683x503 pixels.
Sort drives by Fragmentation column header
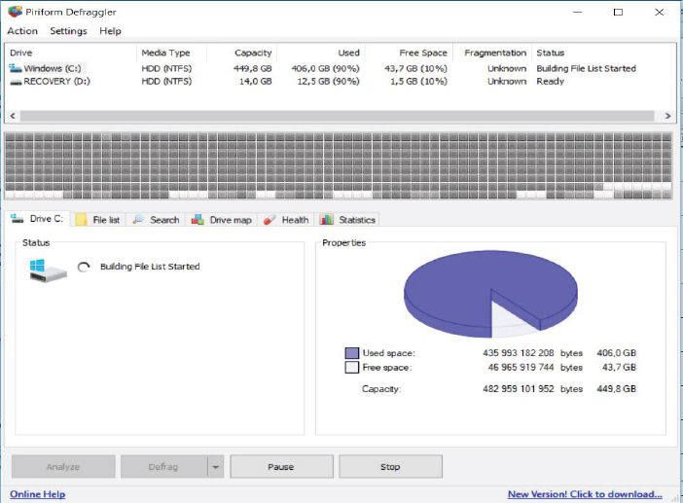[x=495, y=53]
